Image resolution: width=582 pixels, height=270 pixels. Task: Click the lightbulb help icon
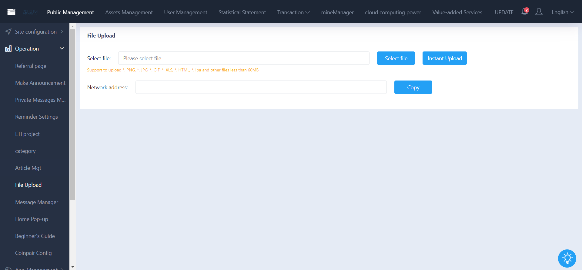tap(567, 258)
